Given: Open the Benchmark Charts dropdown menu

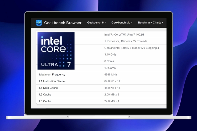Looking at the screenshot, I should (x=151, y=23).
